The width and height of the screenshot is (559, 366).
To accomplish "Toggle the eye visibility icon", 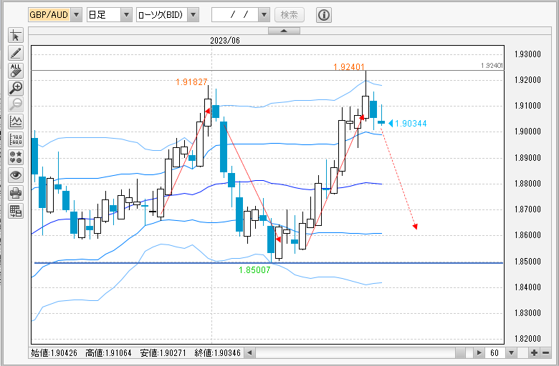I will click(16, 175).
